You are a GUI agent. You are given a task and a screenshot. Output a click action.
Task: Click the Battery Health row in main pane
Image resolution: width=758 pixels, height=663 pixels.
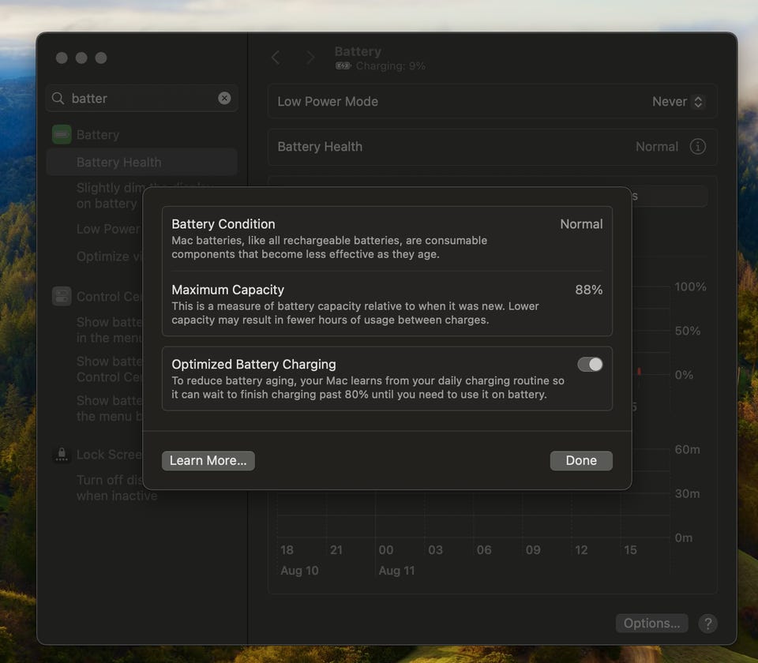click(492, 147)
